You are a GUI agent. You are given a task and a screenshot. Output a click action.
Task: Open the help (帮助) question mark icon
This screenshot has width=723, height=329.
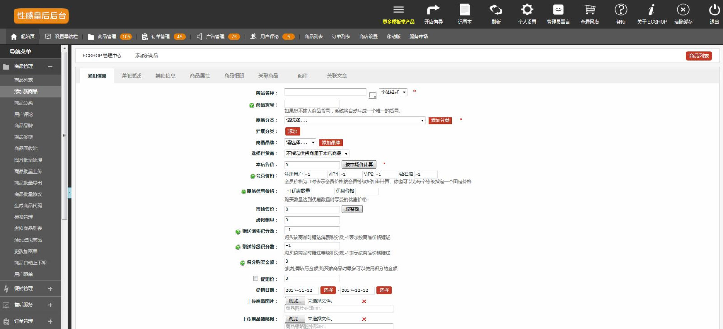coord(621,10)
